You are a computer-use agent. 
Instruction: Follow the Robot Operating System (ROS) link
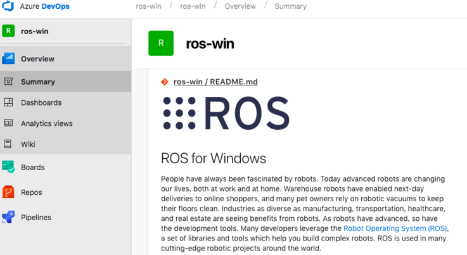point(395,228)
